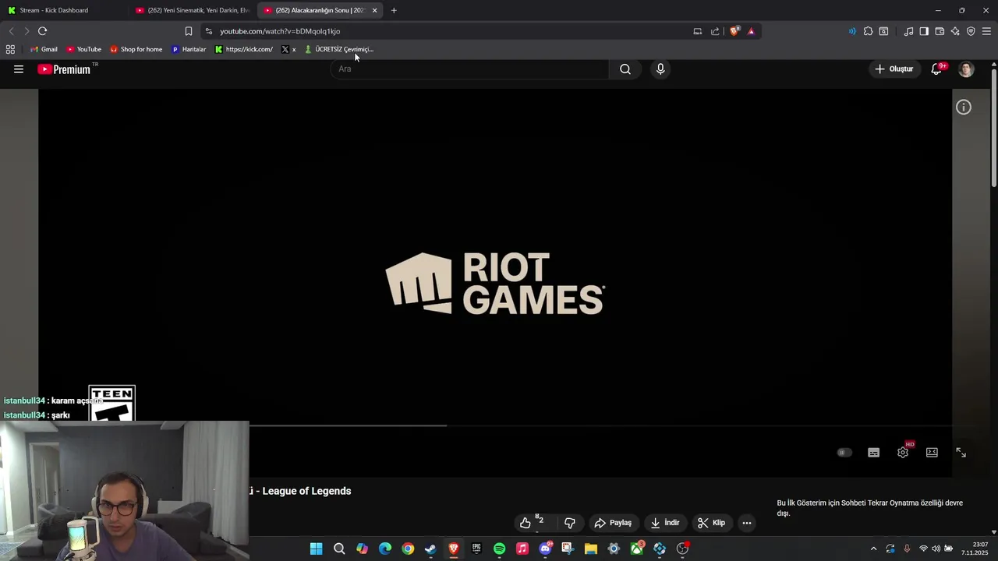Click the YouTube search field Ara

[x=469, y=69]
